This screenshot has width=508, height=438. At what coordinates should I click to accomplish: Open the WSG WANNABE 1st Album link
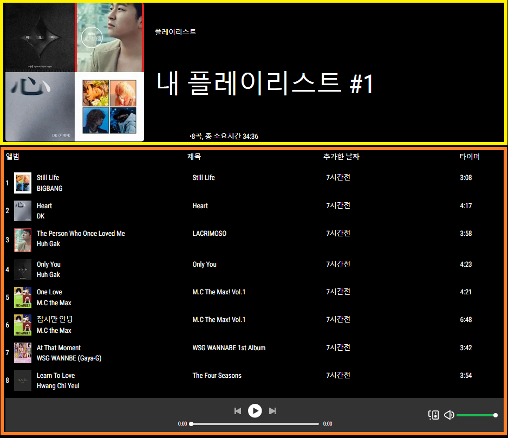click(x=229, y=348)
